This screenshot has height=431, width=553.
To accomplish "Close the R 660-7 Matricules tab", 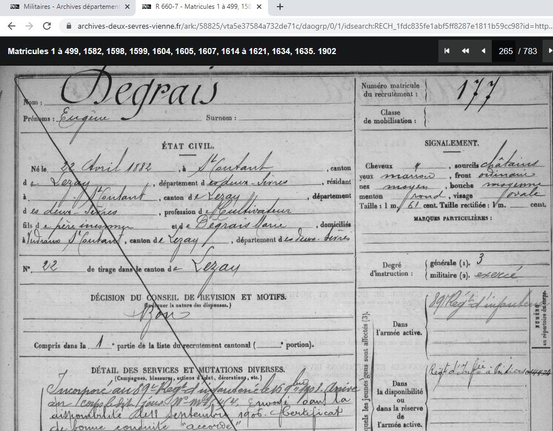I will (x=259, y=7).
